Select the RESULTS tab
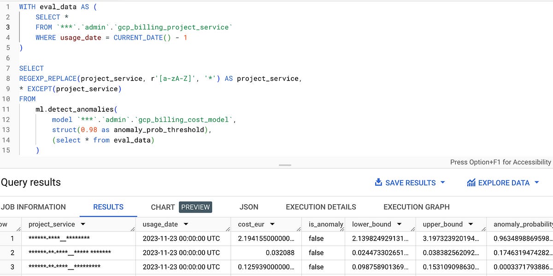 click(108, 207)
